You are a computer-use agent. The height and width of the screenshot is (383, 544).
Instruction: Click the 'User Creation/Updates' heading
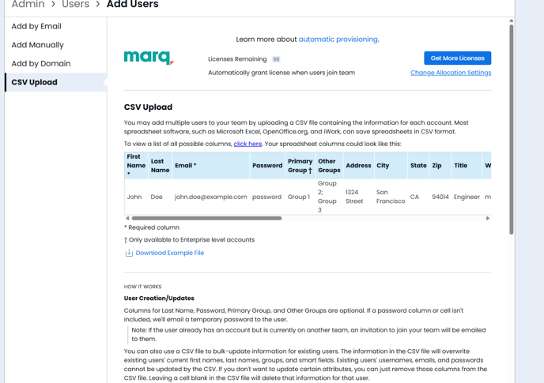159,298
